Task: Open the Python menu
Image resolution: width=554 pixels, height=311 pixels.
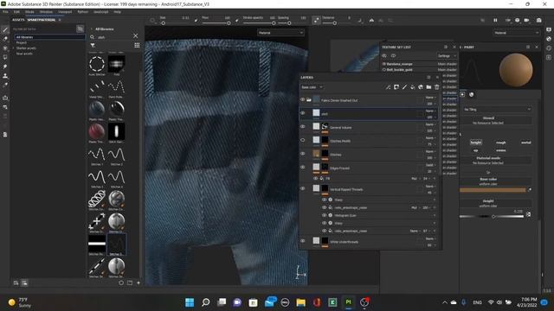Action: click(x=83, y=12)
